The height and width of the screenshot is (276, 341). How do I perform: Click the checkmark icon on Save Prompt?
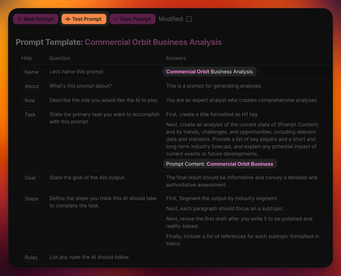116,19
